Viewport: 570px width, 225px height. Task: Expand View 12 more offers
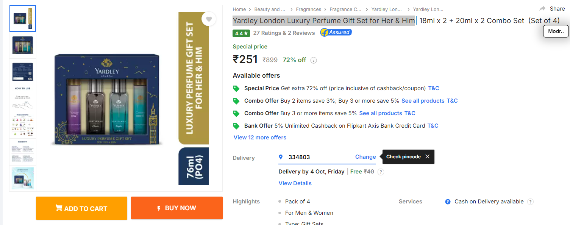click(x=260, y=137)
